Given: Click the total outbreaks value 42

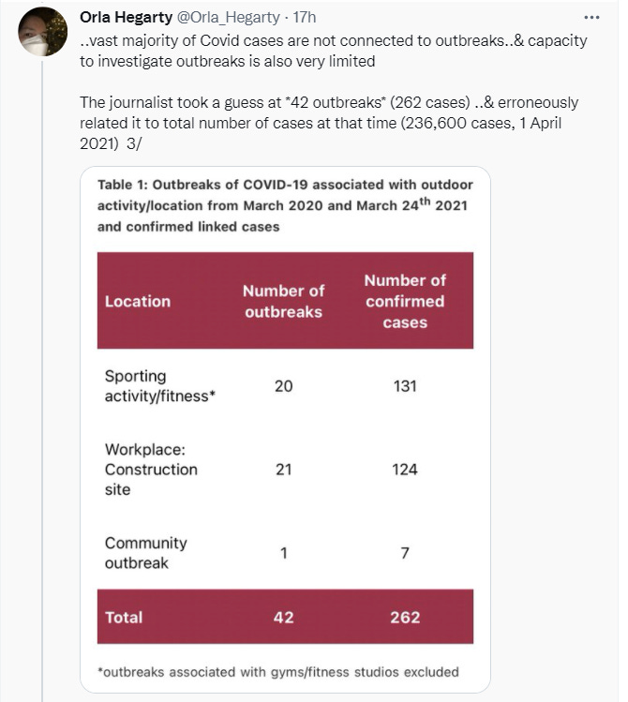Looking at the screenshot, I should (283, 617).
